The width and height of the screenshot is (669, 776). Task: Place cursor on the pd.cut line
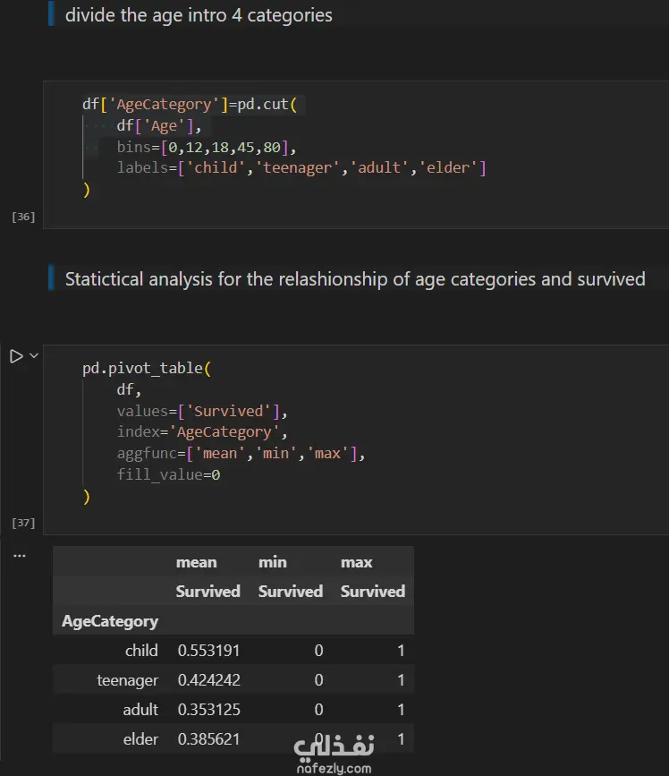[x=193, y=105]
